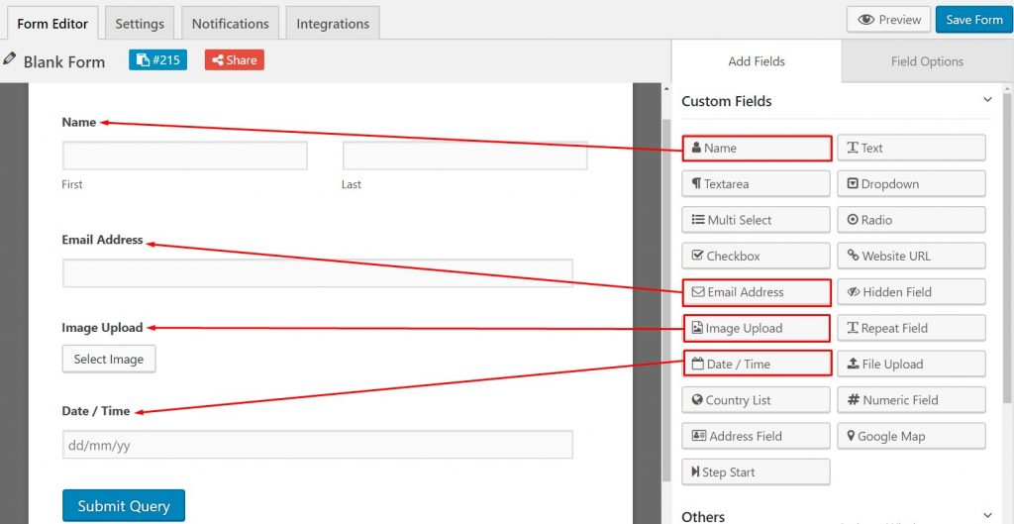
Task: Add a Country List field
Action: pyautogui.click(x=756, y=400)
